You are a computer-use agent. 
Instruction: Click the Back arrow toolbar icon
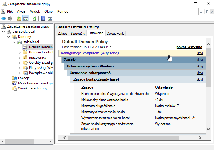click(3, 18)
